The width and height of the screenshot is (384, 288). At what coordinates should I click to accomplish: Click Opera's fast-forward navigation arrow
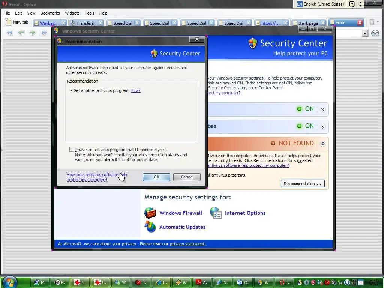pos(43,33)
